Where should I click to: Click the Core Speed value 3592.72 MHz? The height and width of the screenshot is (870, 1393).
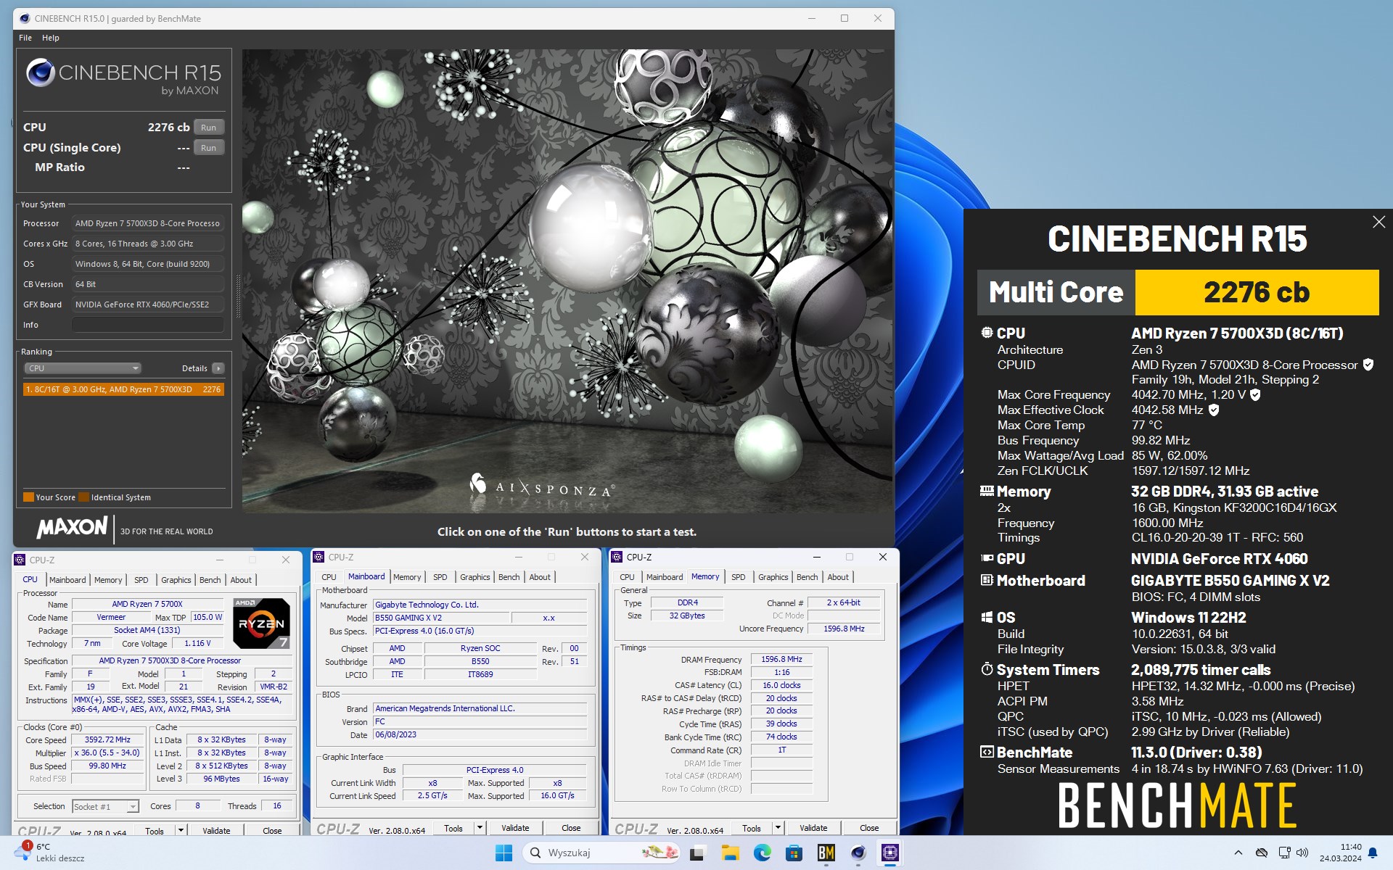point(107,740)
